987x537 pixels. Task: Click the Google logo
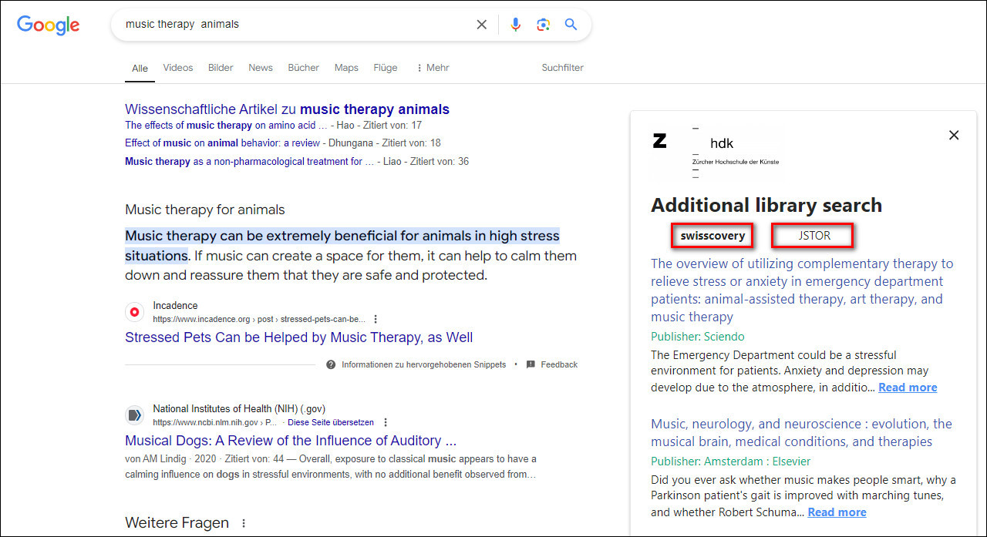[49, 25]
